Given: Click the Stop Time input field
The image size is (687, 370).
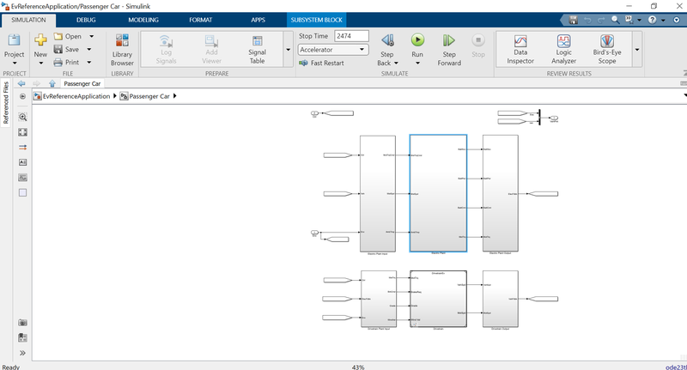Looking at the screenshot, I should (351, 36).
